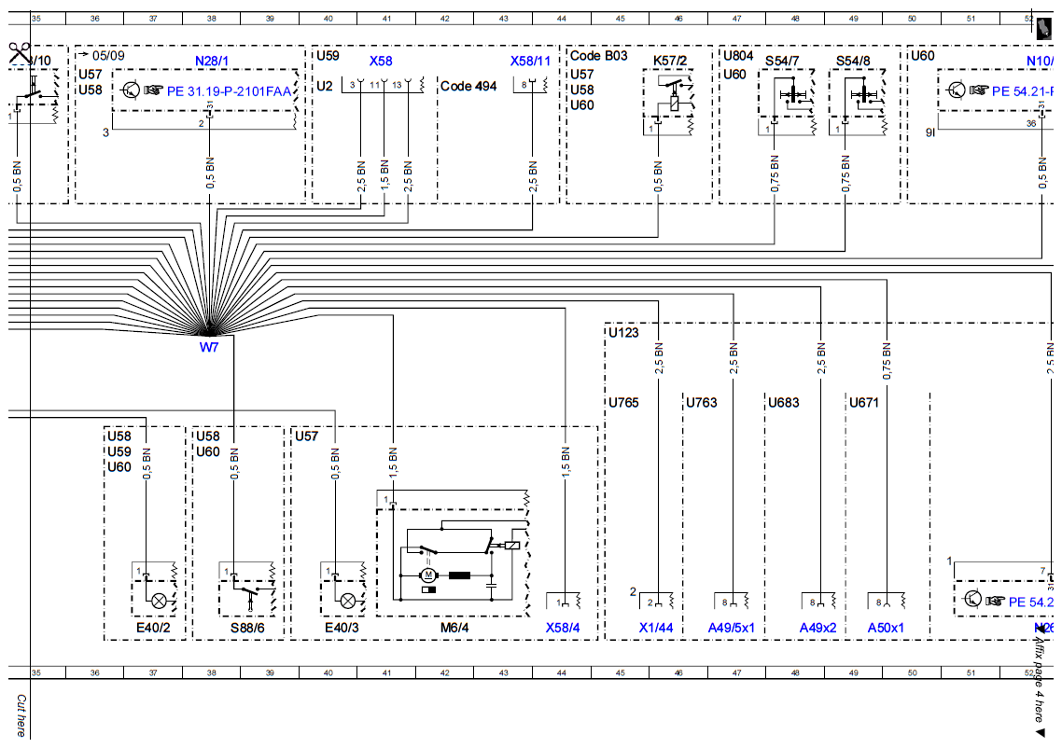Open the X58 connector link
The width and height of the screenshot is (1062, 748).
coord(381,61)
